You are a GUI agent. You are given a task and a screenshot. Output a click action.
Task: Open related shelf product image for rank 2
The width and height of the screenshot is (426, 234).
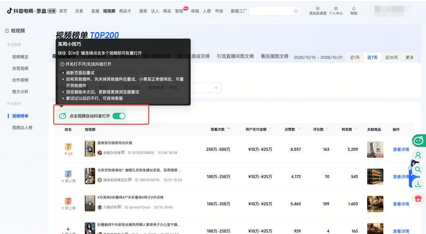pyautogui.click(x=375, y=176)
